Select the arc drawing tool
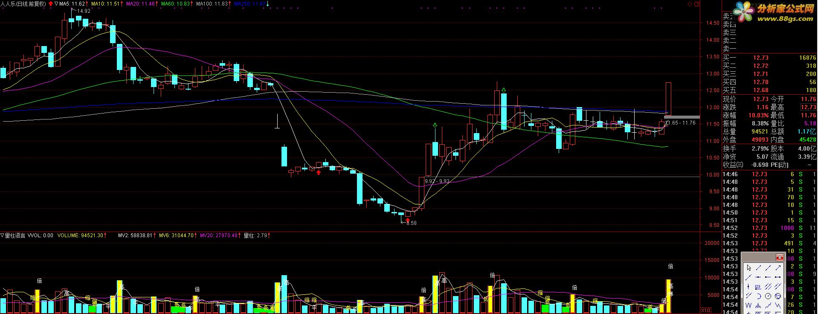This screenshot has width=818, height=314. click(x=758, y=296)
